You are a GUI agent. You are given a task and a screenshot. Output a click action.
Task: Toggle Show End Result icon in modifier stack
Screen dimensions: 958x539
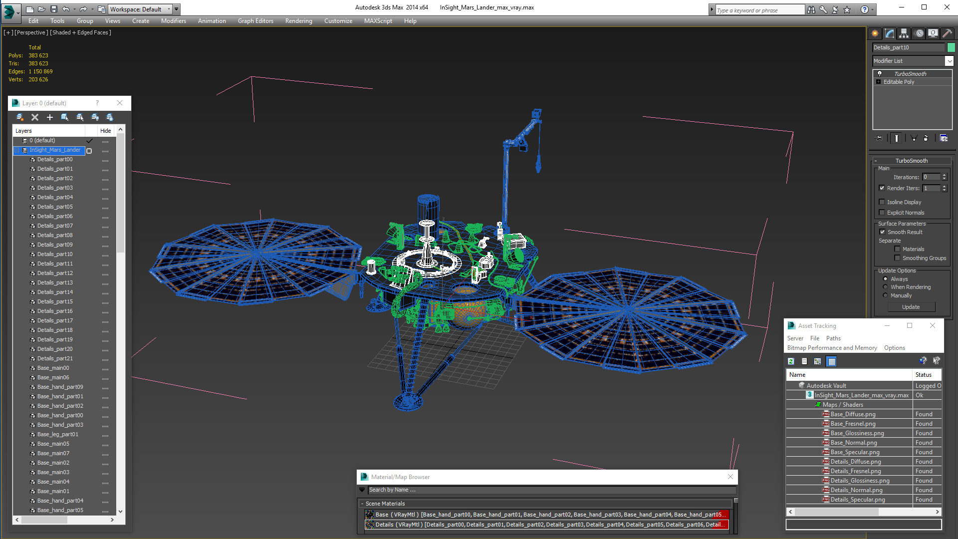(897, 138)
